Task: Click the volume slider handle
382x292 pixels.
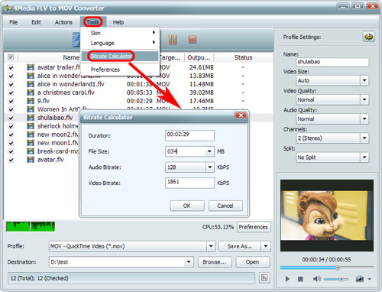Action: tap(341, 279)
